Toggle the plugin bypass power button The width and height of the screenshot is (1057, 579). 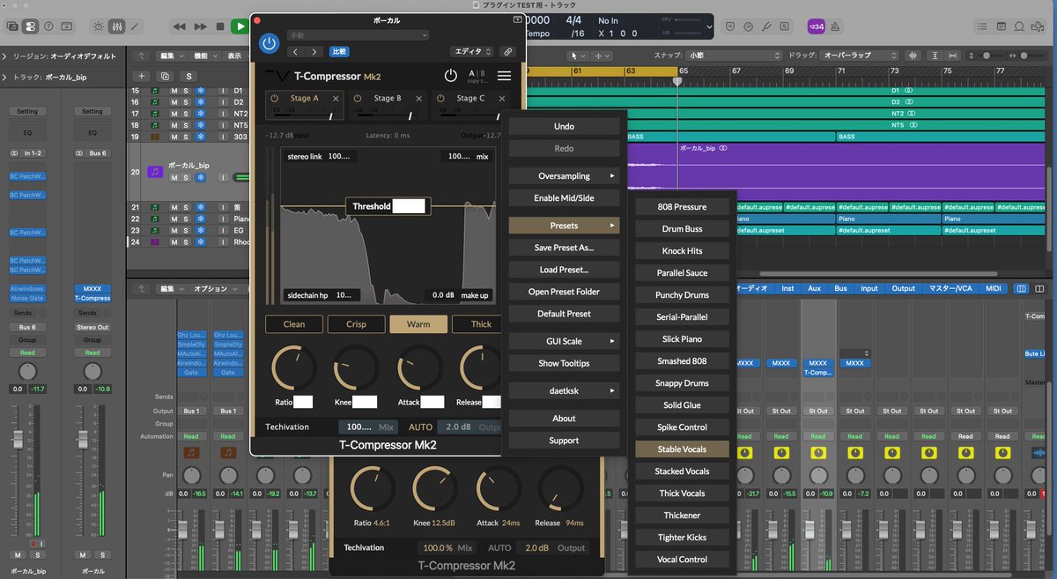(270, 42)
